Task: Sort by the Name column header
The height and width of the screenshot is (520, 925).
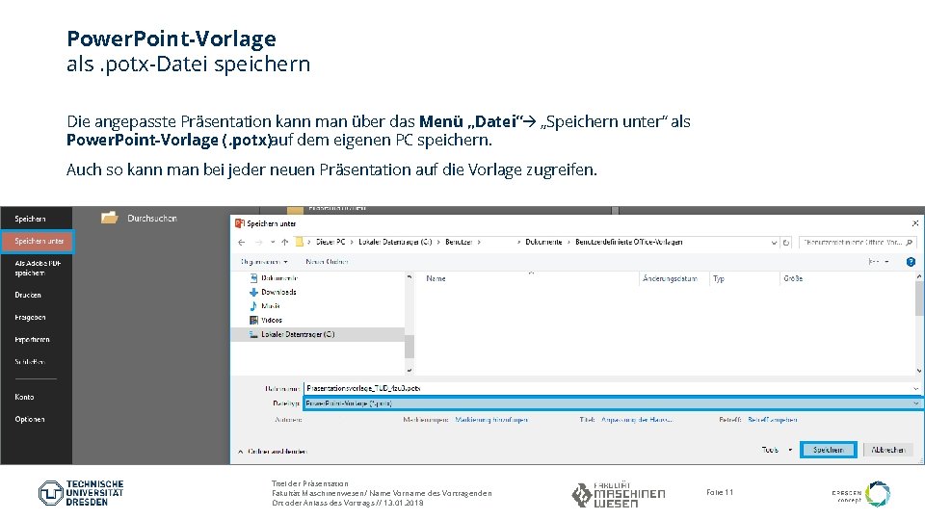Action: [436, 278]
